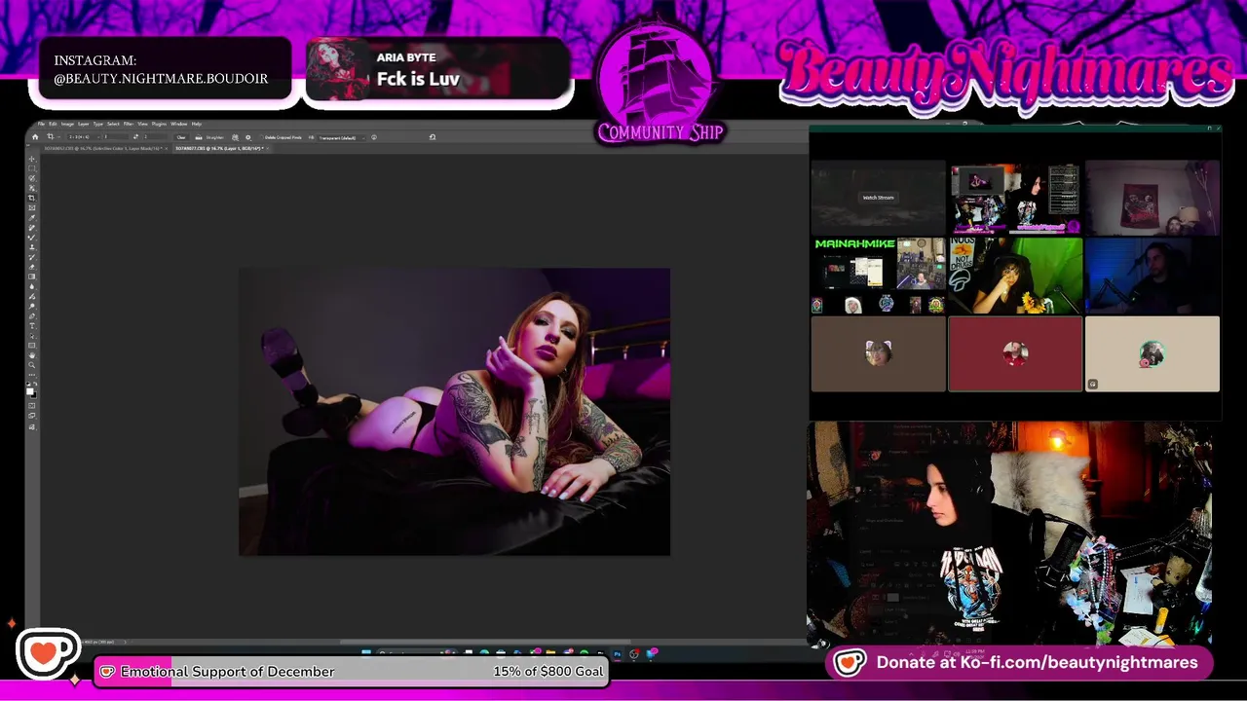Screen dimensions: 1247x701
Task: Select the Path Selection tool
Action: (32, 336)
